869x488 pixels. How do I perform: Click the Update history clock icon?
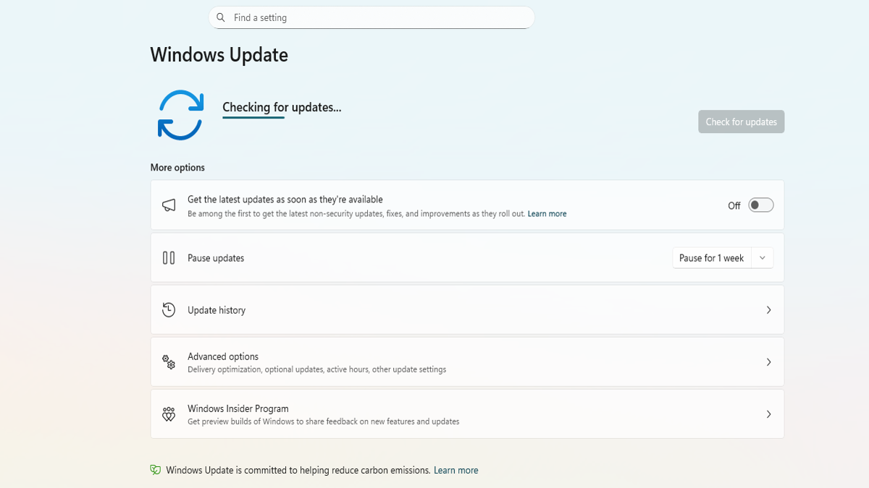point(169,309)
